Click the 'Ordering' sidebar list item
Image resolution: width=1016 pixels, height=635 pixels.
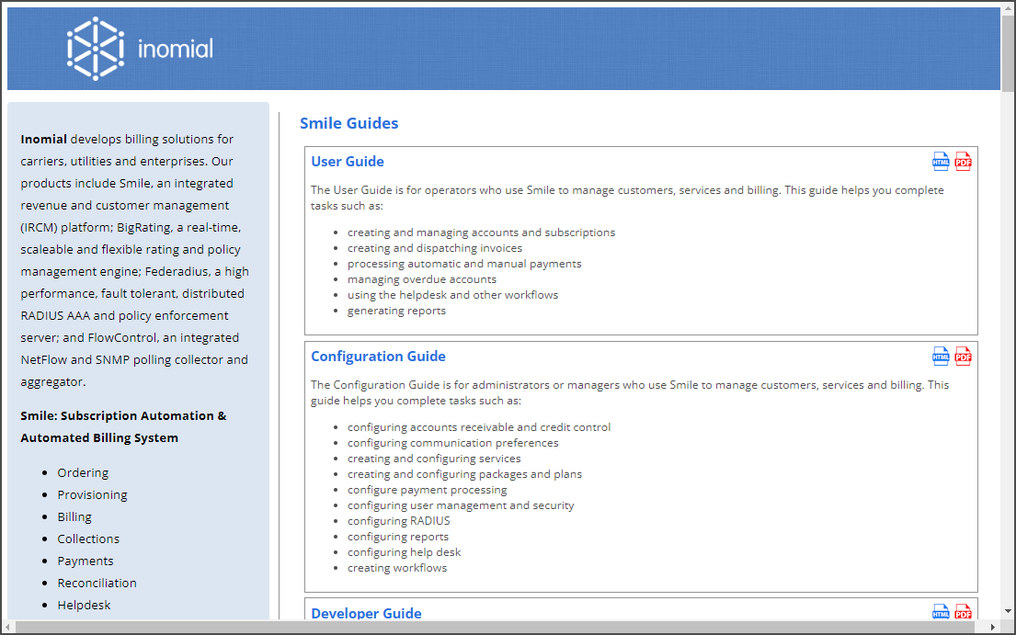tap(83, 472)
